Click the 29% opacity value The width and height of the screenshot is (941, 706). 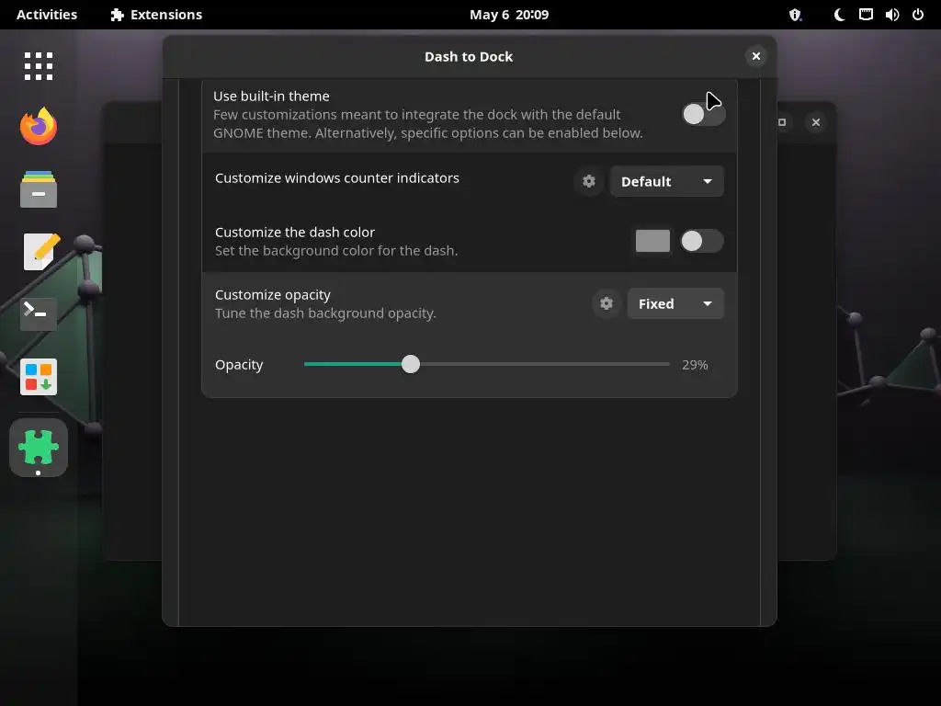click(x=695, y=365)
